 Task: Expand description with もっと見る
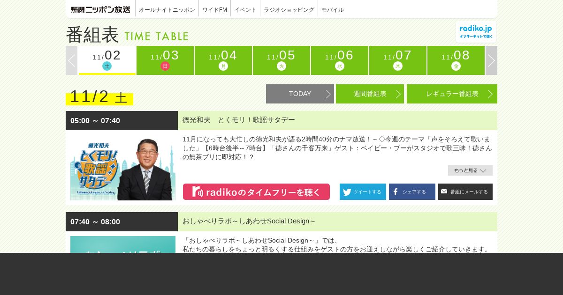[470, 170]
